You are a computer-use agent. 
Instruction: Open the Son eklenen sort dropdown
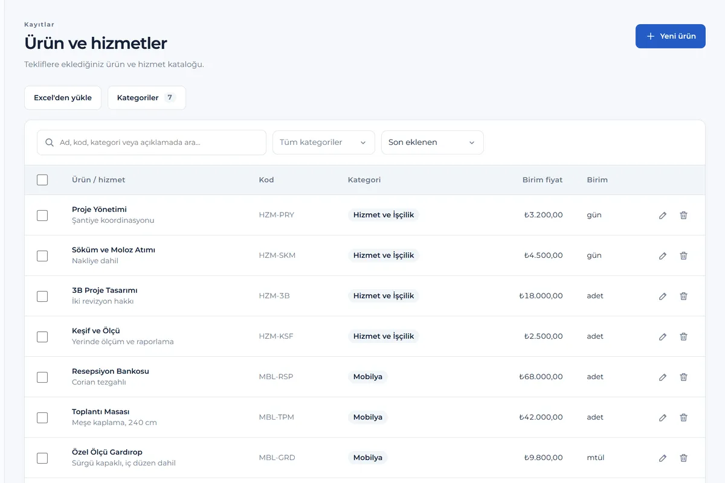pos(433,142)
